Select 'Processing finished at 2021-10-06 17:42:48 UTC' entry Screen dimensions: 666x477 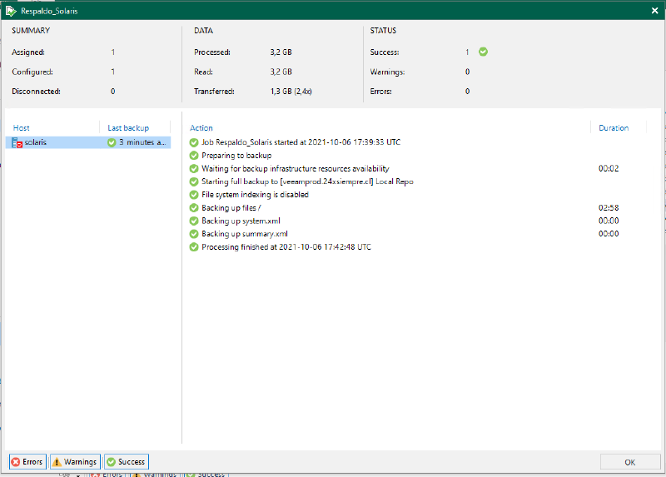[286, 247]
